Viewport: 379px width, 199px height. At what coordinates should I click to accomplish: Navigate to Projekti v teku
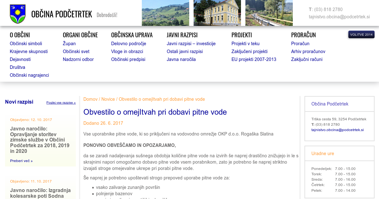click(x=245, y=44)
